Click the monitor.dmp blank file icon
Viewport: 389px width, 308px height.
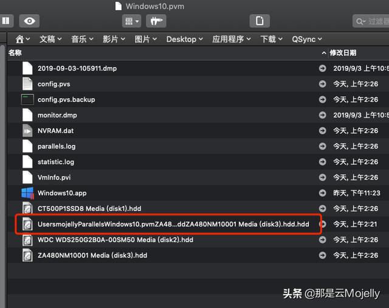pyautogui.click(x=27, y=115)
